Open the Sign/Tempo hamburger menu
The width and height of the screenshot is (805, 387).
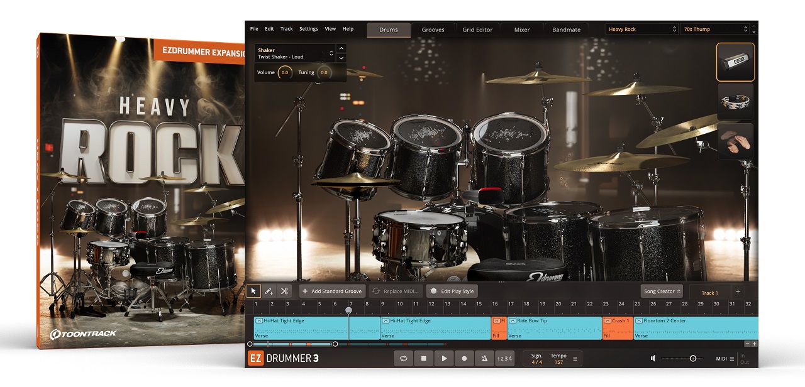click(x=574, y=359)
